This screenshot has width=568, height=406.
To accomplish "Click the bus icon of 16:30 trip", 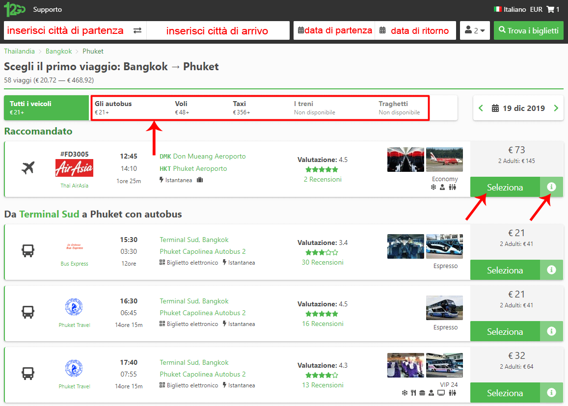I will point(28,312).
